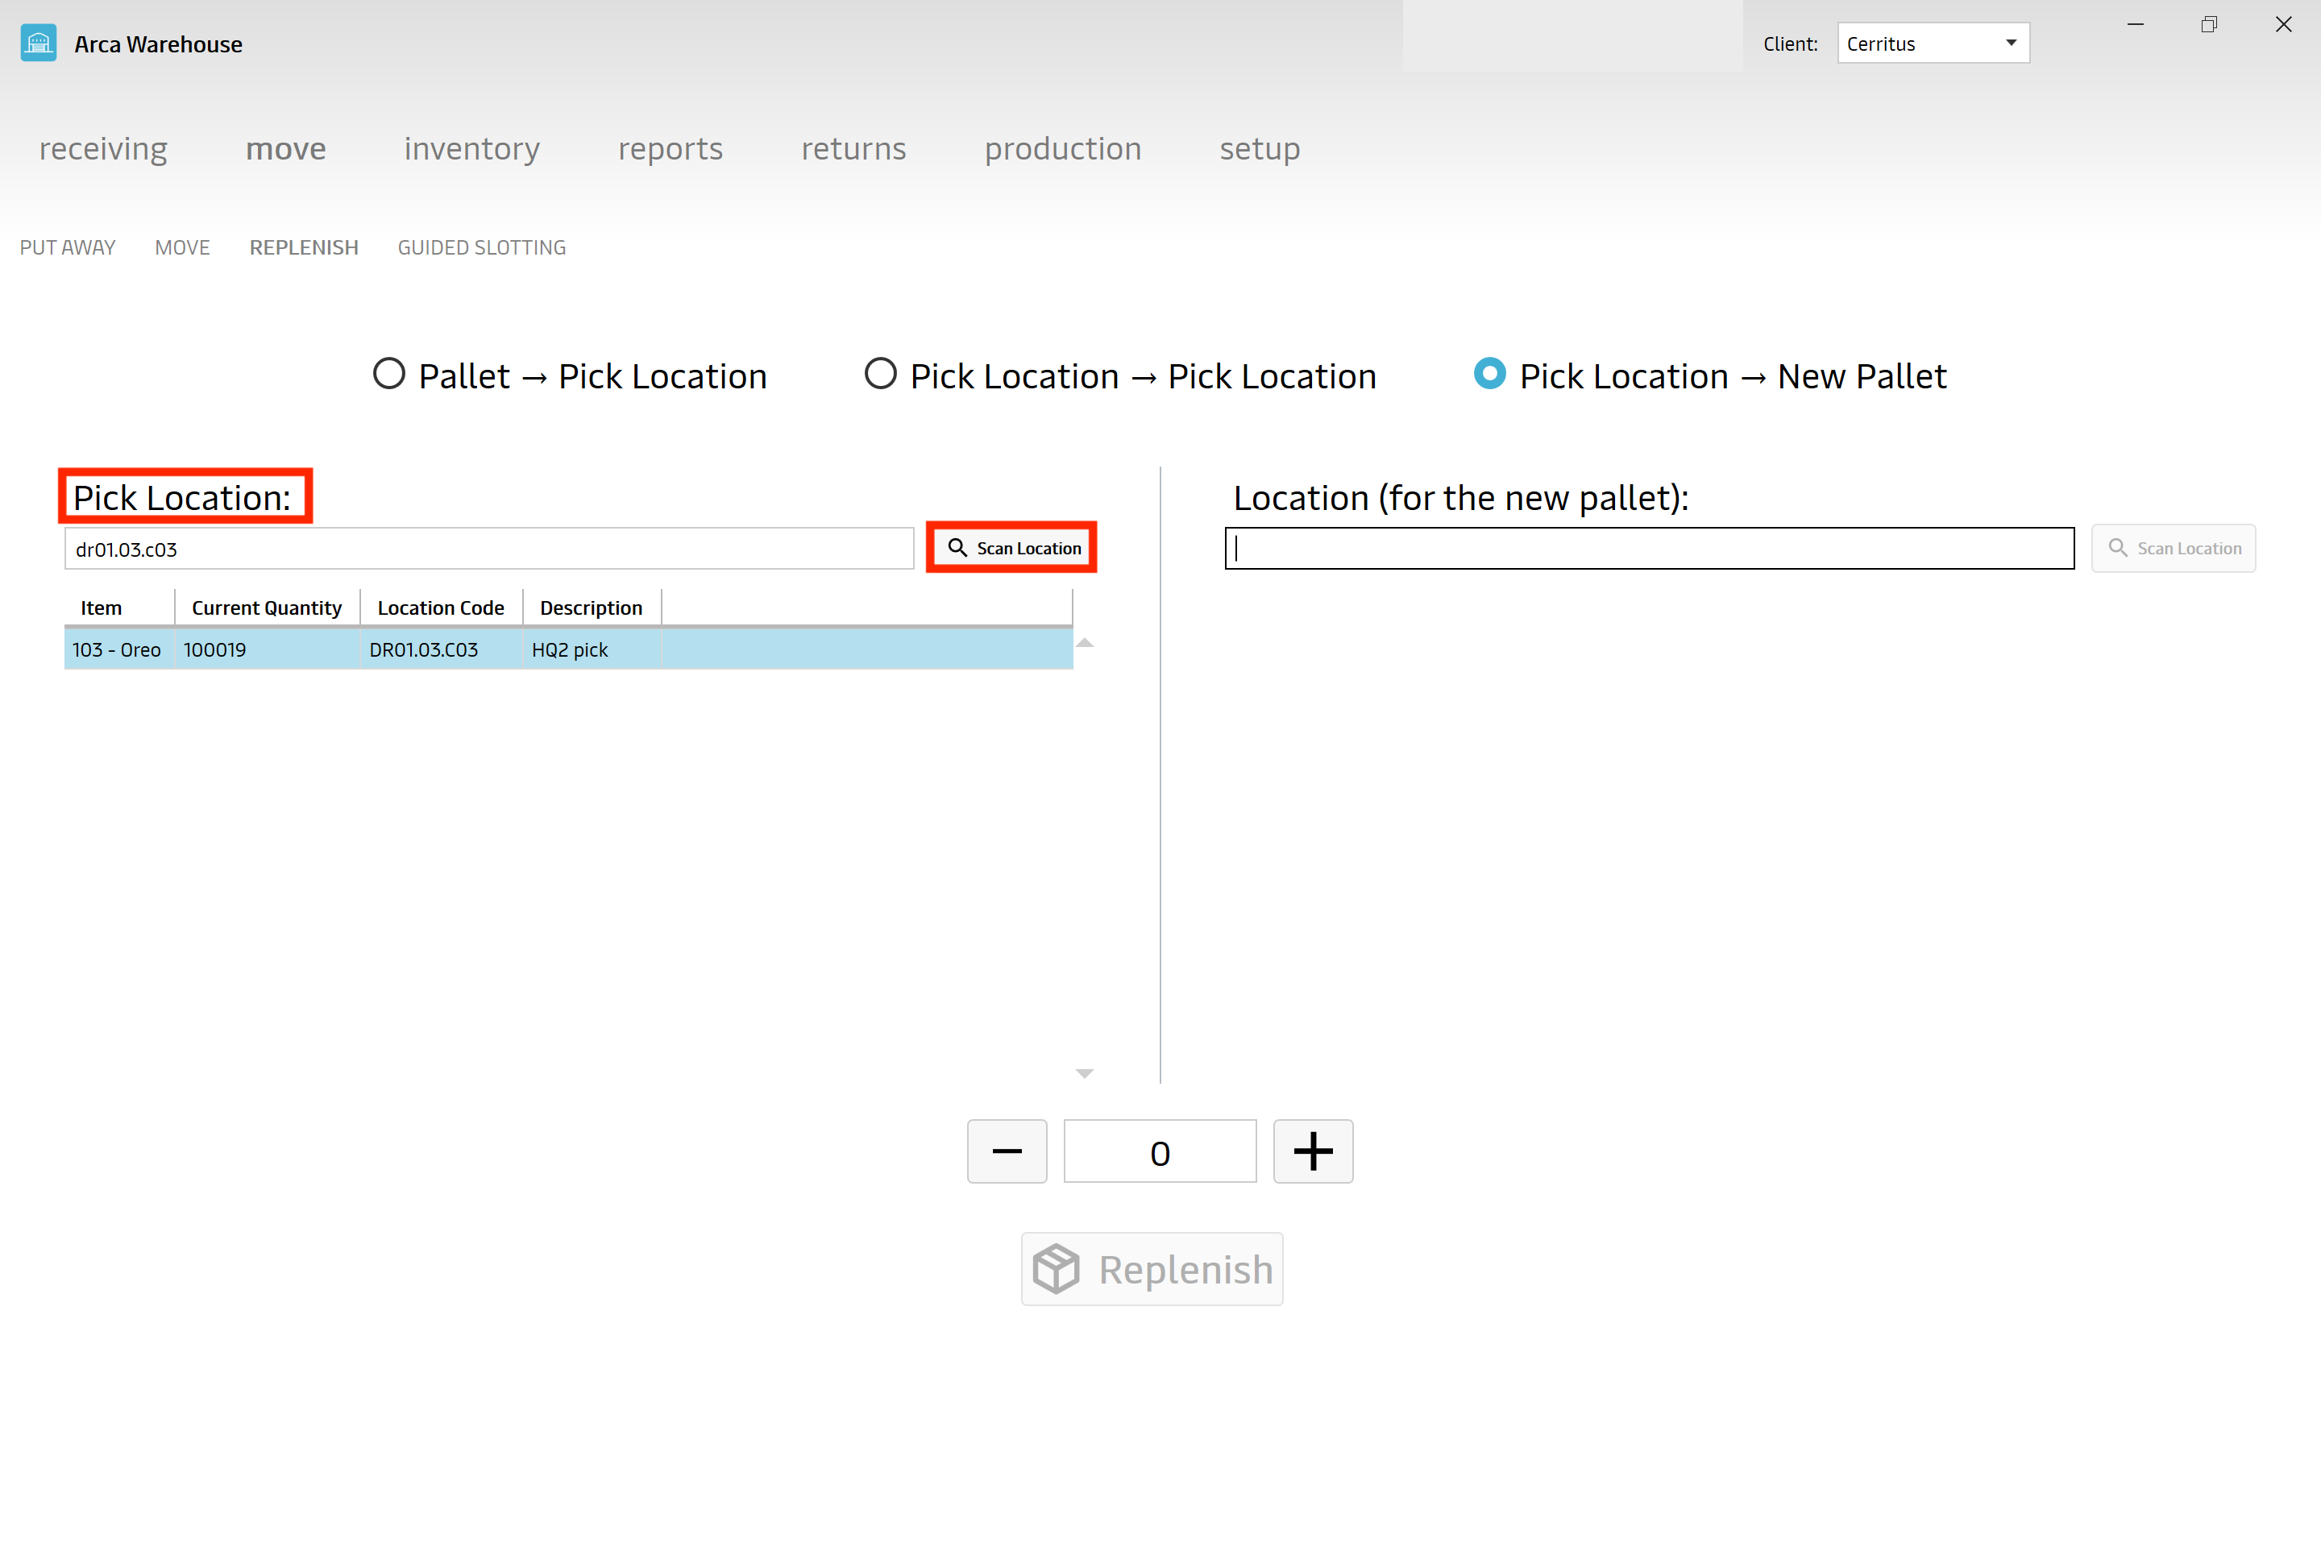Close the Arca Warehouse window
The image size is (2321, 1547).
2283,25
